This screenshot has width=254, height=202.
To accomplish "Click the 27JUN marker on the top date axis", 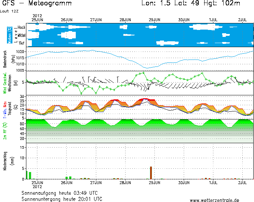I will click(x=96, y=19).
